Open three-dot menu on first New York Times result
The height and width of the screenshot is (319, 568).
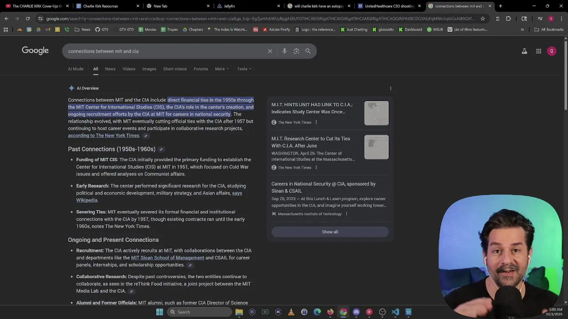[316, 122]
